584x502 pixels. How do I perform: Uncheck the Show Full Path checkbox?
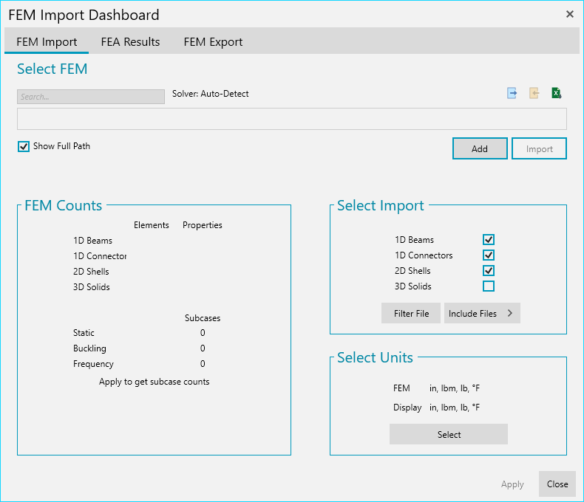pyautogui.click(x=24, y=146)
